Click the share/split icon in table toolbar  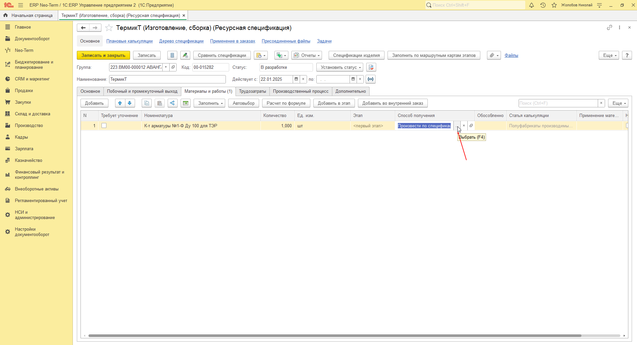[x=172, y=103]
